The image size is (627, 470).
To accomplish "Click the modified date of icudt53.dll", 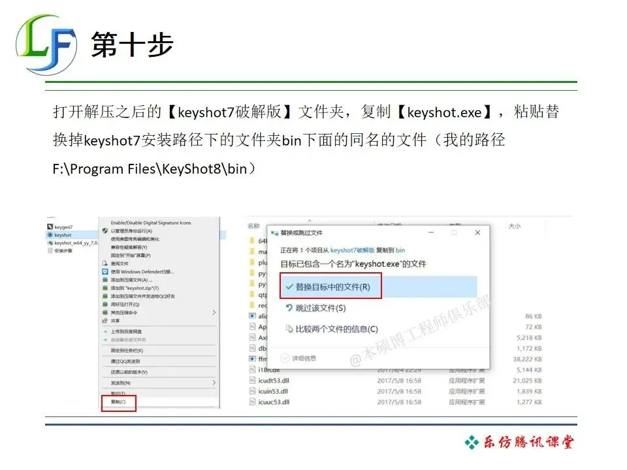I will tap(399, 381).
